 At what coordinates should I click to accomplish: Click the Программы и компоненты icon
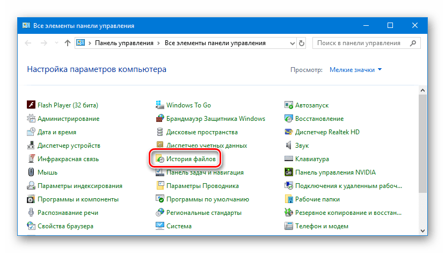[31, 199]
